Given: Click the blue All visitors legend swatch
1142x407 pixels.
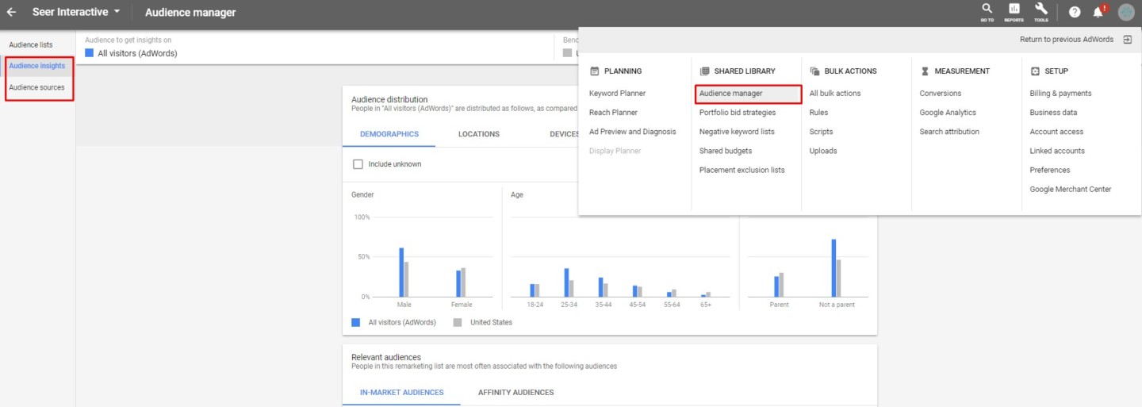Looking at the screenshot, I should (356, 323).
